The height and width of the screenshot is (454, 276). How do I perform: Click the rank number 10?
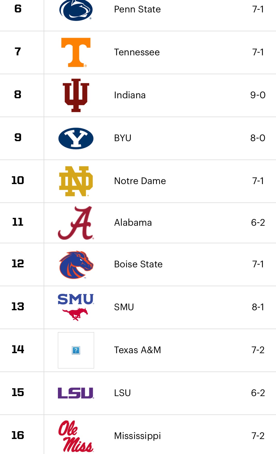coord(18,180)
